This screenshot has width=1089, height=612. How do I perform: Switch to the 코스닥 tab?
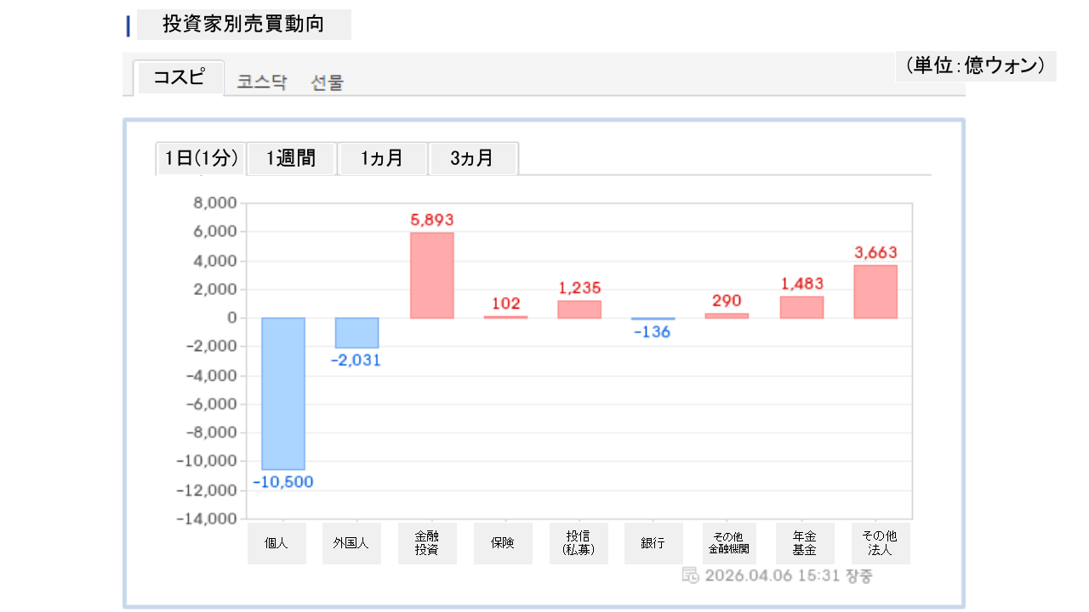point(262,82)
